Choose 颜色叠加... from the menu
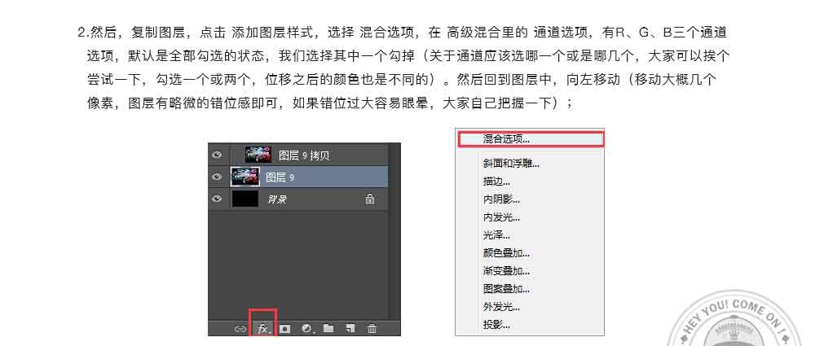815x346 pixels. [x=506, y=253]
